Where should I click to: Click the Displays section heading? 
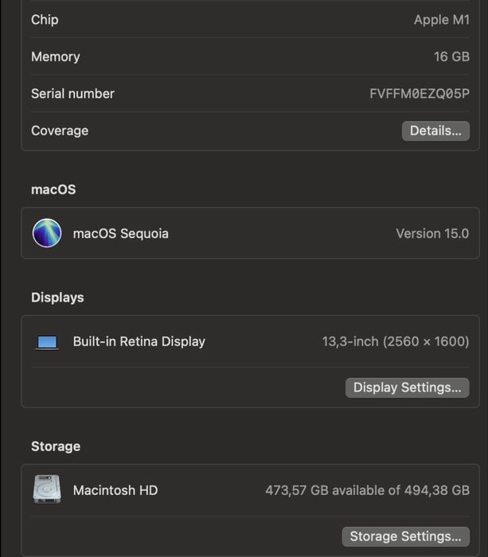click(57, 298)
